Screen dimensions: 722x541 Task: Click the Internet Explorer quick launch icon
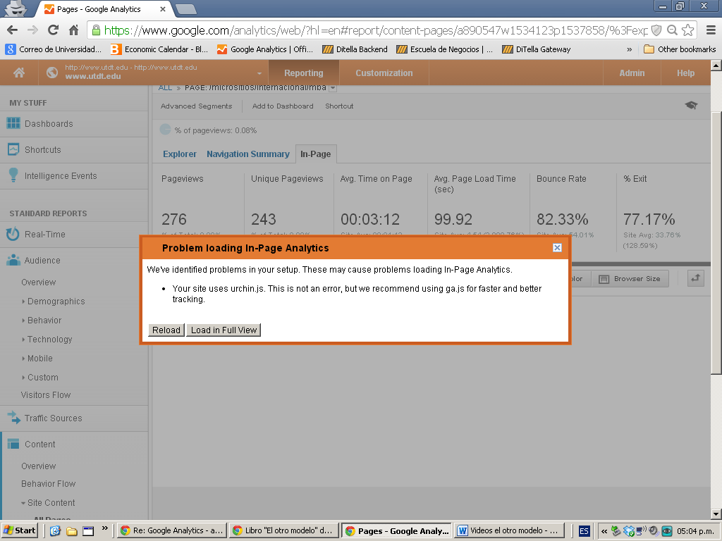55,531
